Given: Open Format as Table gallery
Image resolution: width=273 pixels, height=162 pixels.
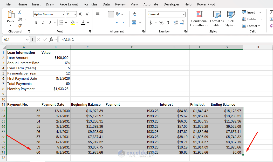Looking at the screenshot, I should tap(217, 19).
